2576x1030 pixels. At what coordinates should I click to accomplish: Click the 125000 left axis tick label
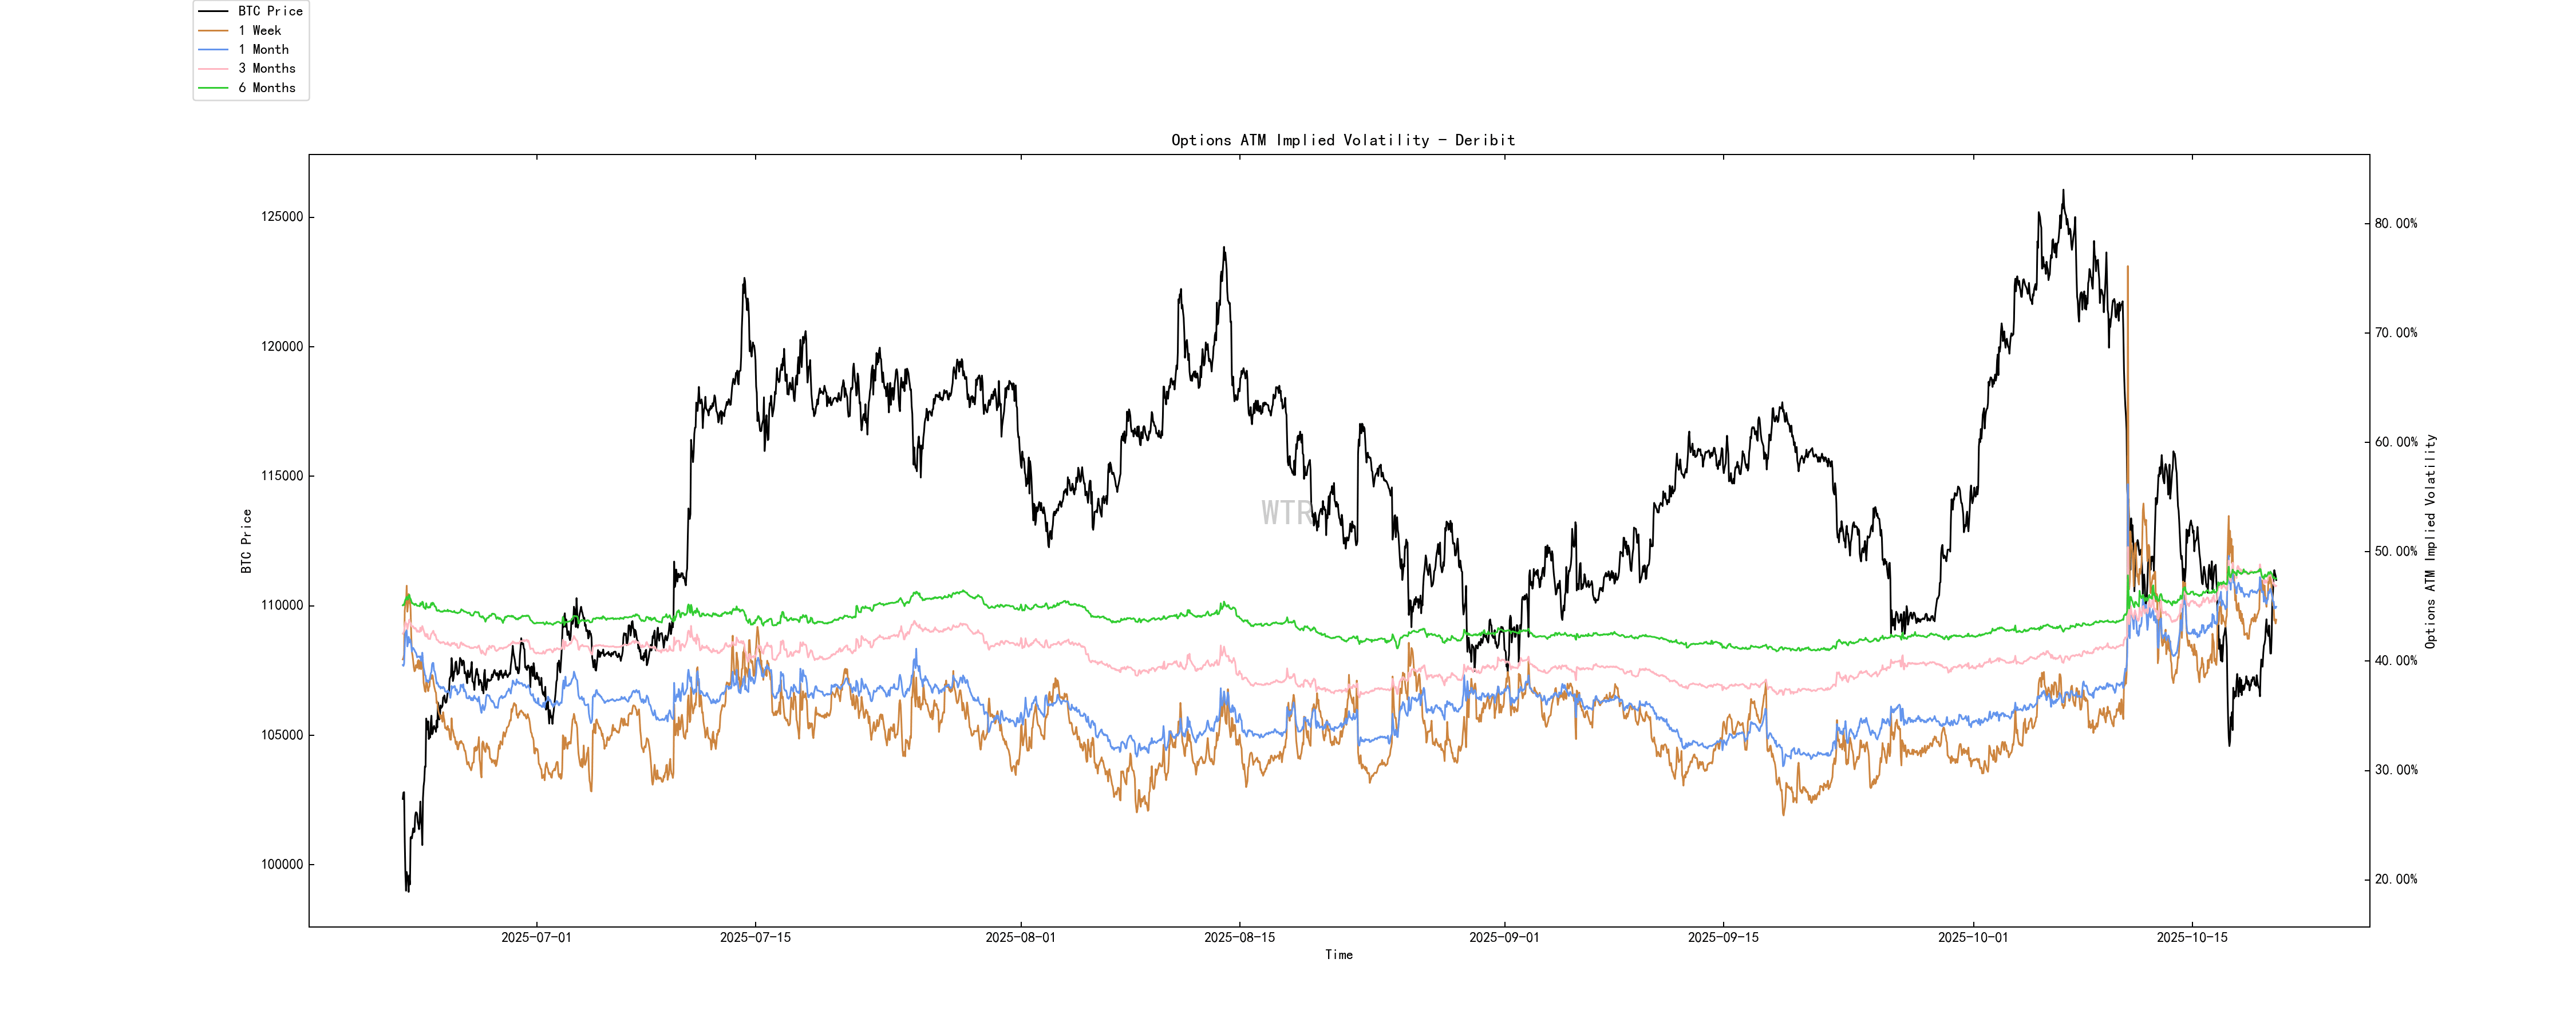[282, 217]
